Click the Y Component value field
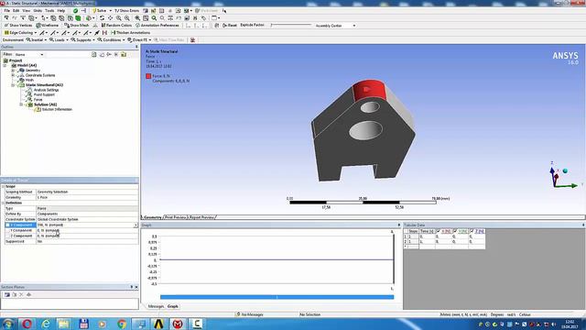The height and width of the screenshot is (330, 586). pos(87,230)
